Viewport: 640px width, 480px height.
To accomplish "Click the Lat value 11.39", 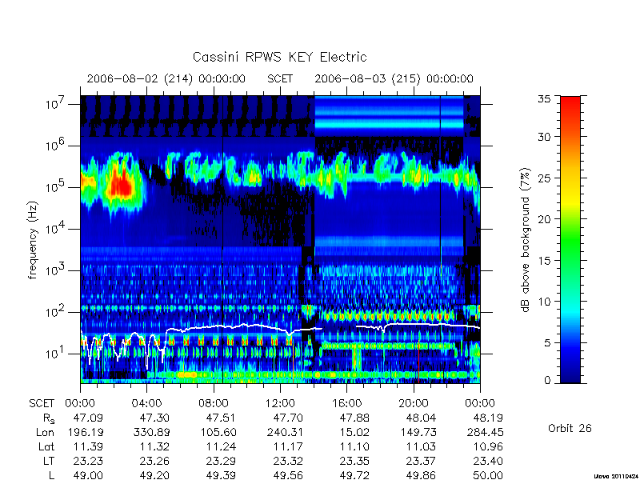I will coord(88,447).
